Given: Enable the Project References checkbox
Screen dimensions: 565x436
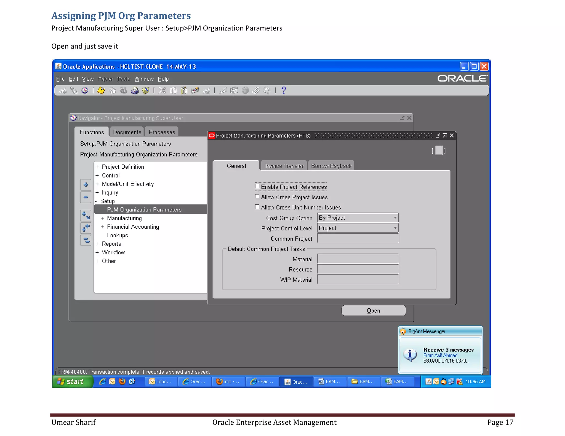Looking at the screenshot, I should [257, 187].
